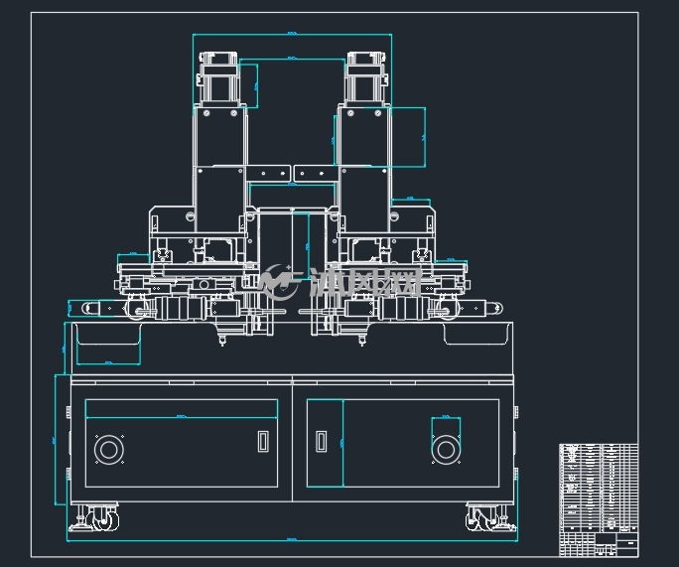Image resolution: width=679 pixels, height=567 pixels.
Task: Select the right cabinet door handle
Action: click(x=322, y=441)
